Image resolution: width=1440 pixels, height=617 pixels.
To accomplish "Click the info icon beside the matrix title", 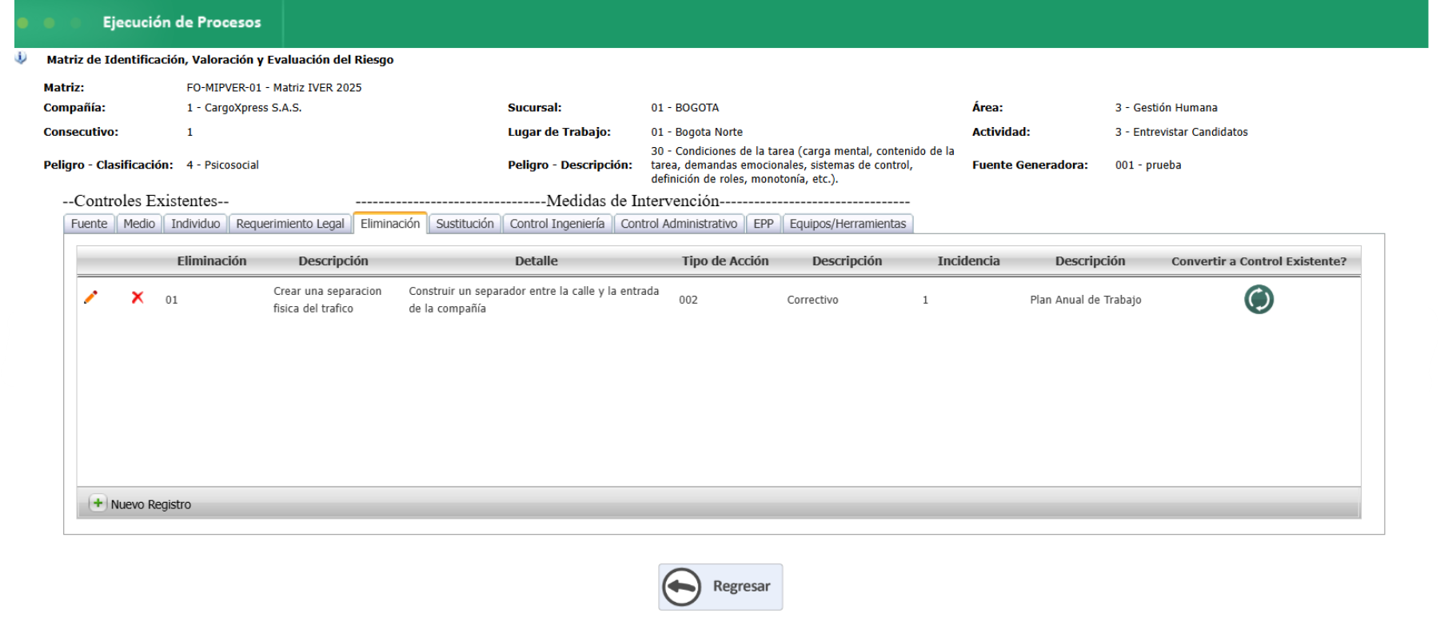I will coord(22,58).
